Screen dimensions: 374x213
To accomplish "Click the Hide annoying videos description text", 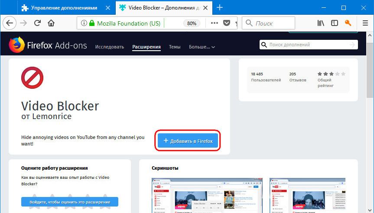I will click(x=83, y=140).
